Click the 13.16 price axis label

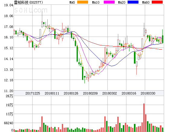8,70
